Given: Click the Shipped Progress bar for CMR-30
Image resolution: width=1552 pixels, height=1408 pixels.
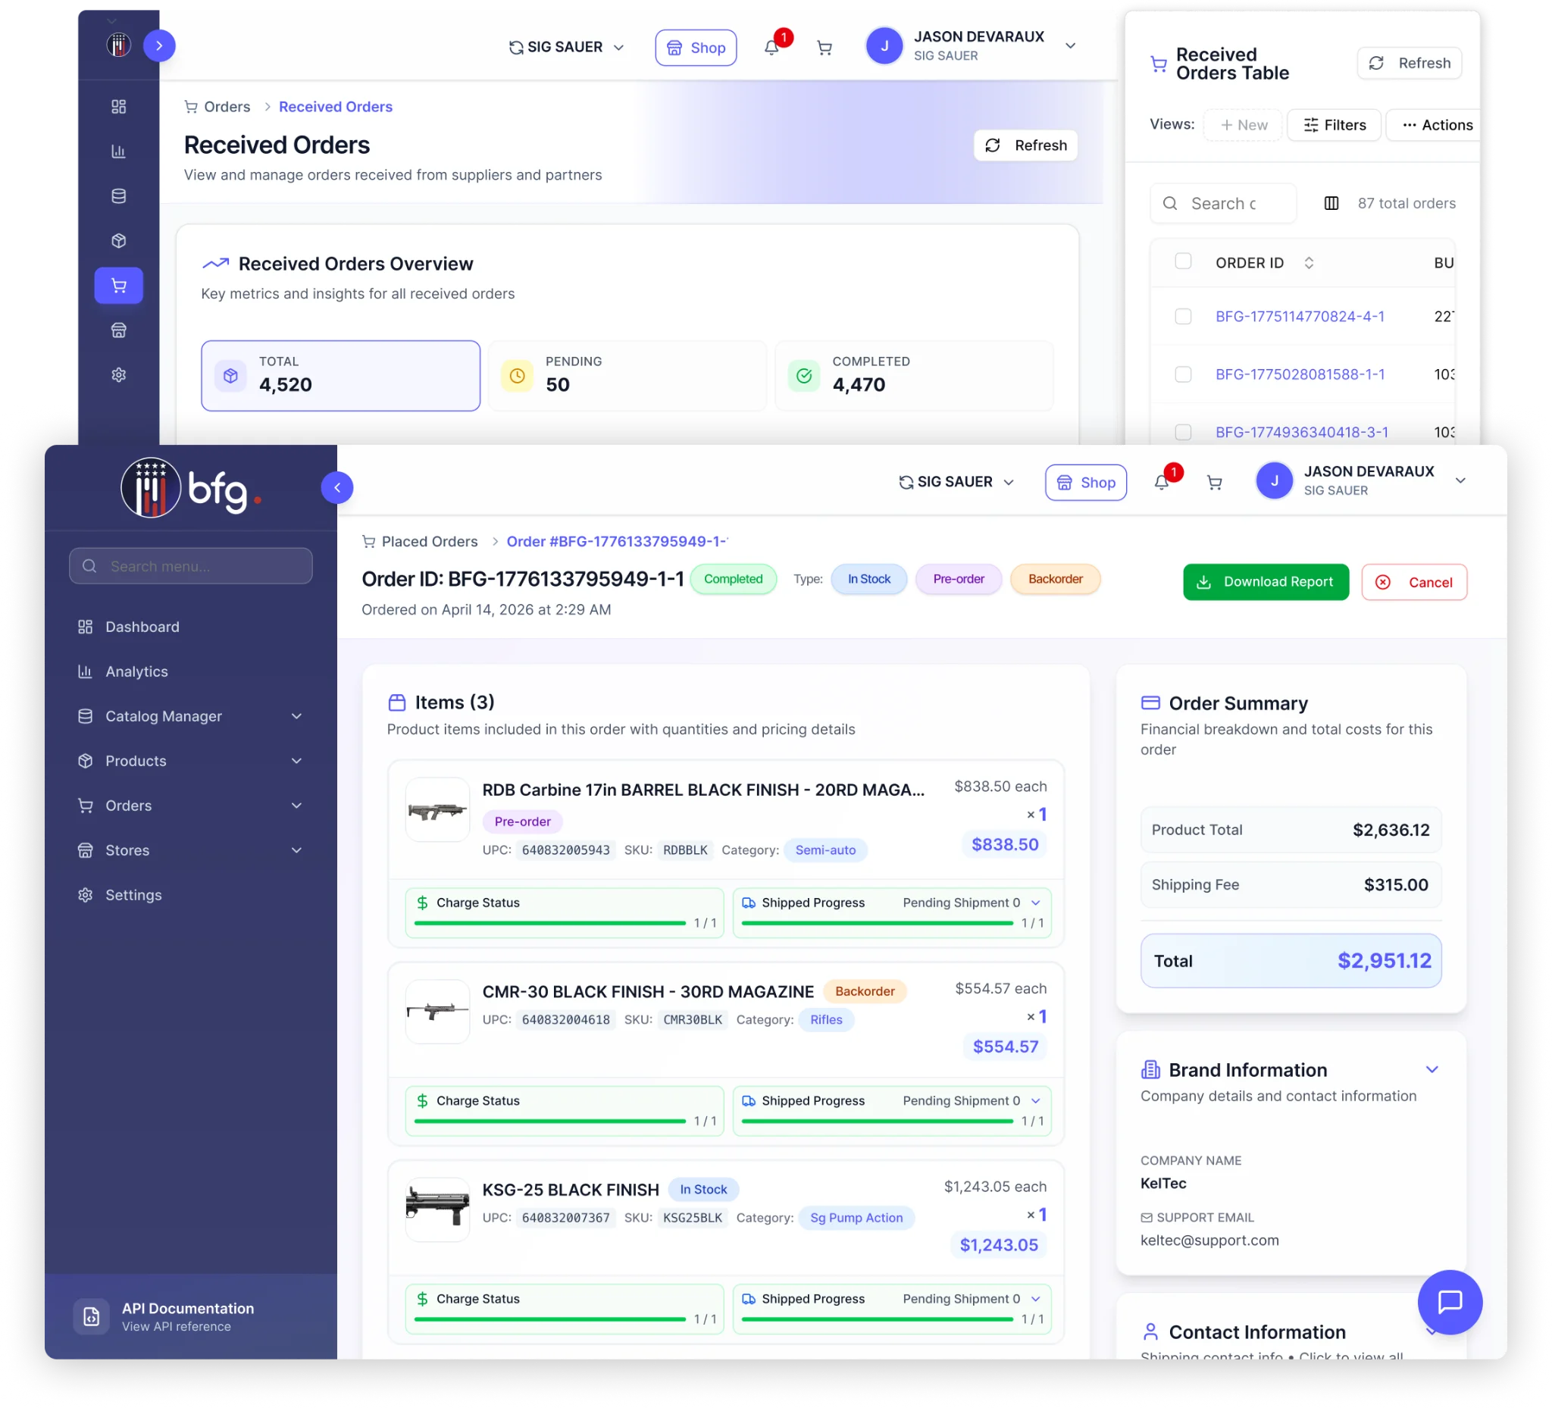Looking at the screenshot, I should (877, 1121).
